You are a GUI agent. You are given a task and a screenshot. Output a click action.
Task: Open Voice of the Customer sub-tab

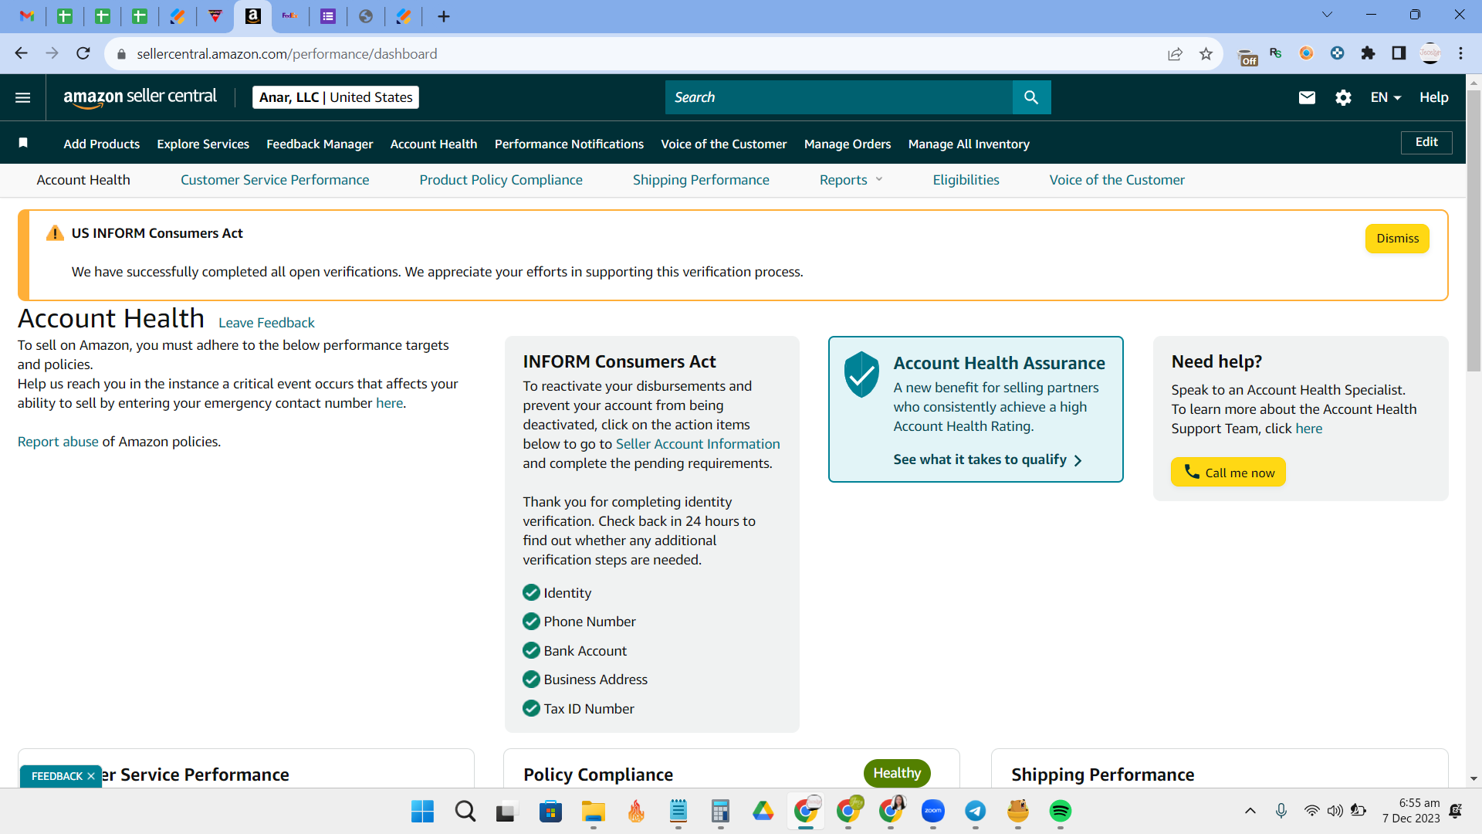pos(1117,180)
